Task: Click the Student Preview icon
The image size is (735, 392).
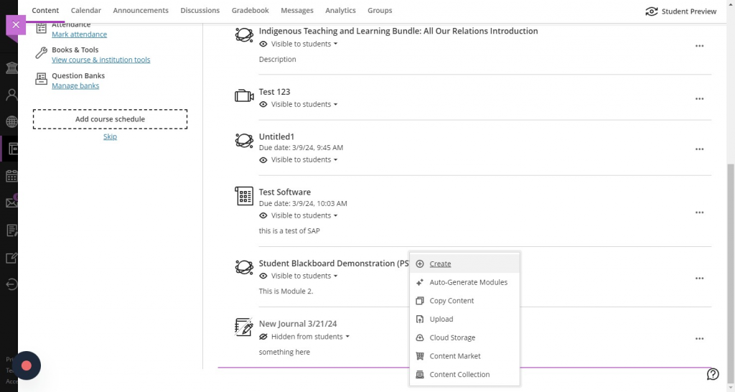Action: click(x=652, y=11)
